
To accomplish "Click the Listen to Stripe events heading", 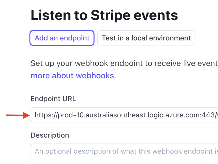I will (104, 15).
